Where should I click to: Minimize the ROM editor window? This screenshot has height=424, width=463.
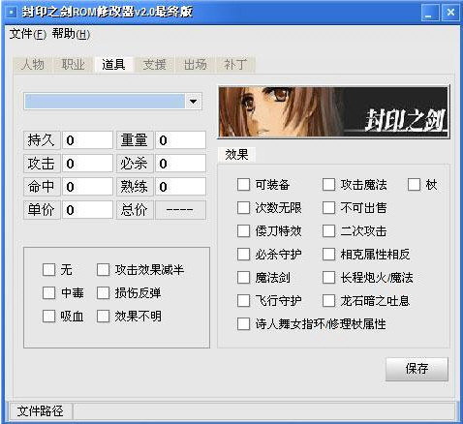tap(429, 13)
